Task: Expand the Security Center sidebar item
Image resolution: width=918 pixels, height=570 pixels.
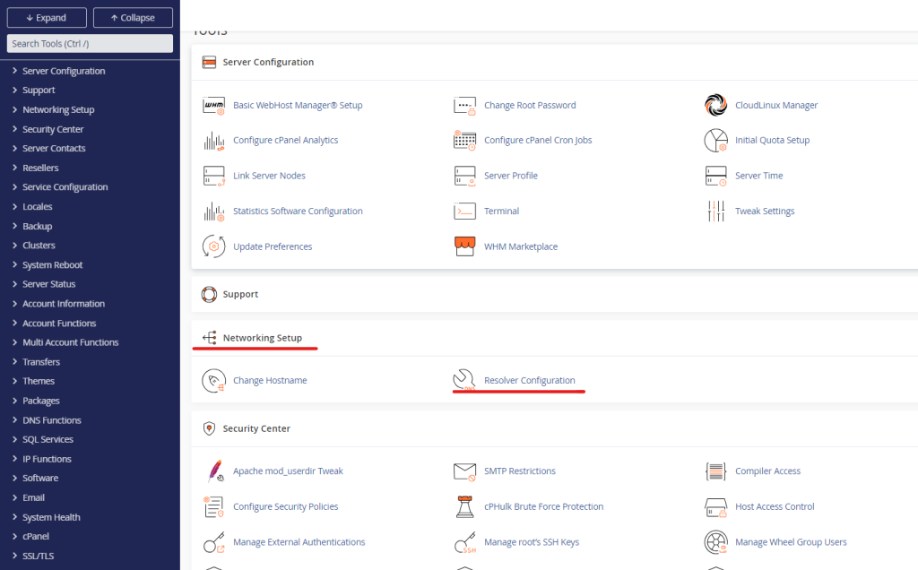Action: pos(53,129)
